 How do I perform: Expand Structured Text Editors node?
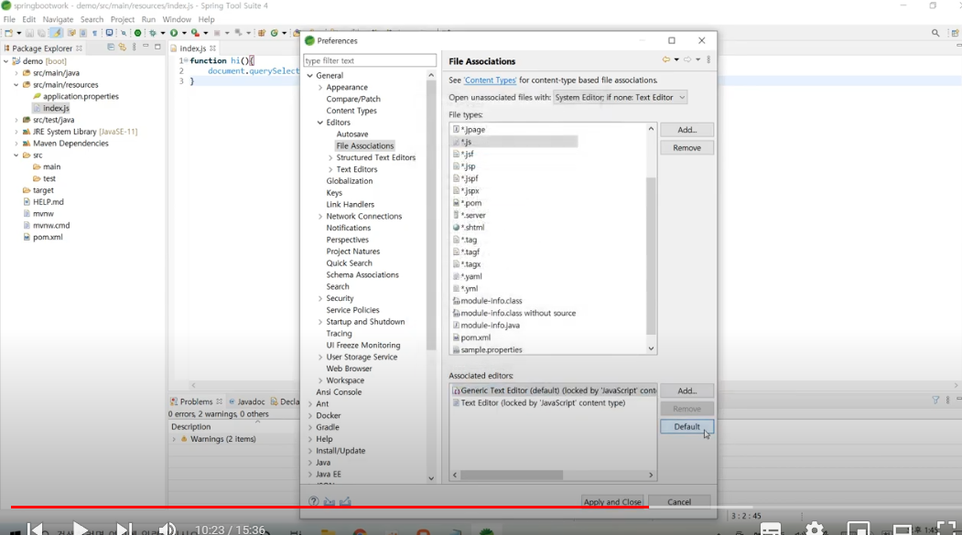click(x=330, y=157)
